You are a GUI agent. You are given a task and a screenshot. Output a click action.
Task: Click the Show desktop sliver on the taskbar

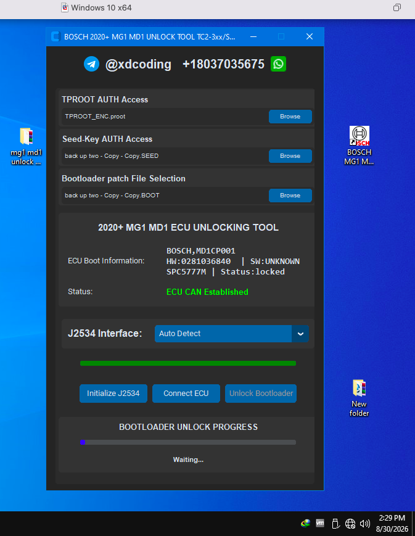coord(413,523)
